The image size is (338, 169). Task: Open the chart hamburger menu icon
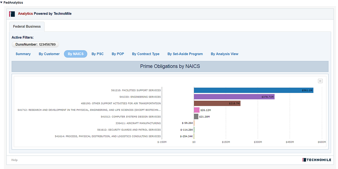point(320,81)
